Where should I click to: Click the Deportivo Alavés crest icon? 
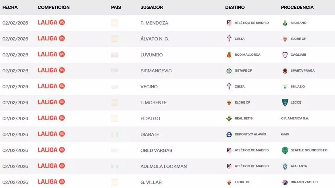(229, 135)
